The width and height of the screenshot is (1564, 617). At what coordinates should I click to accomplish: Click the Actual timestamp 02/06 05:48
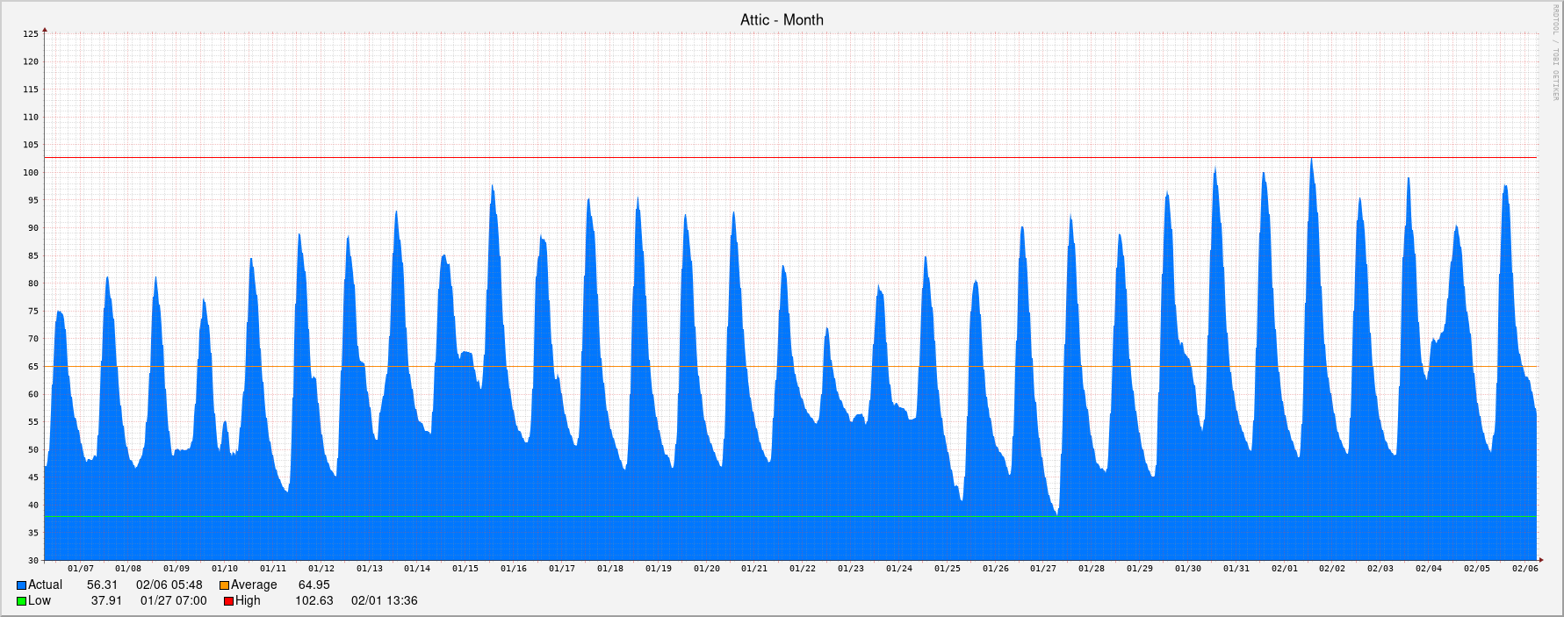(x=169, y=585)
